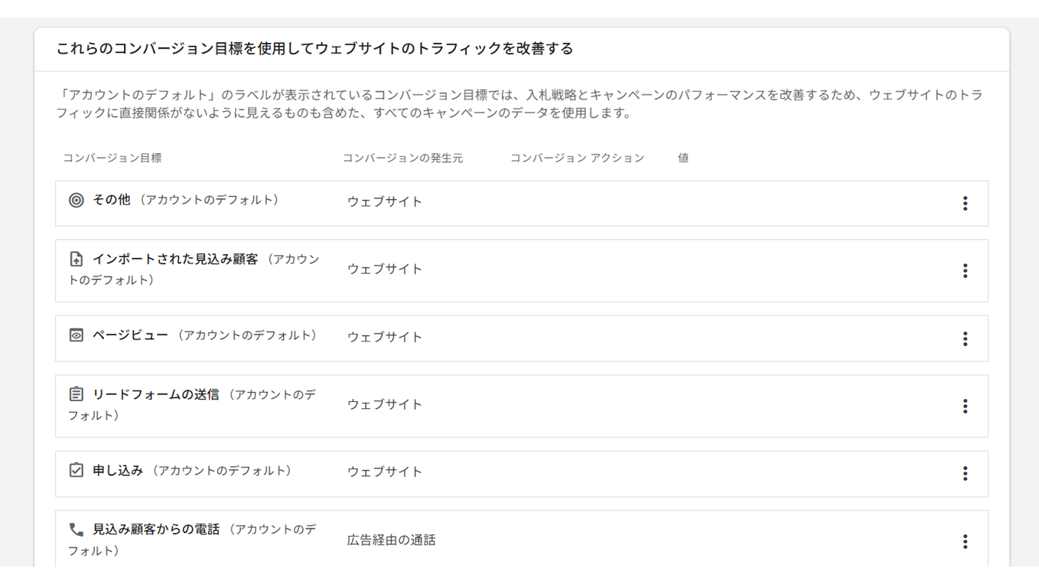Open three-dot menu for その他 row
Image resolution: width=1039 pixels, height=584 pixels.
point(965,204)
